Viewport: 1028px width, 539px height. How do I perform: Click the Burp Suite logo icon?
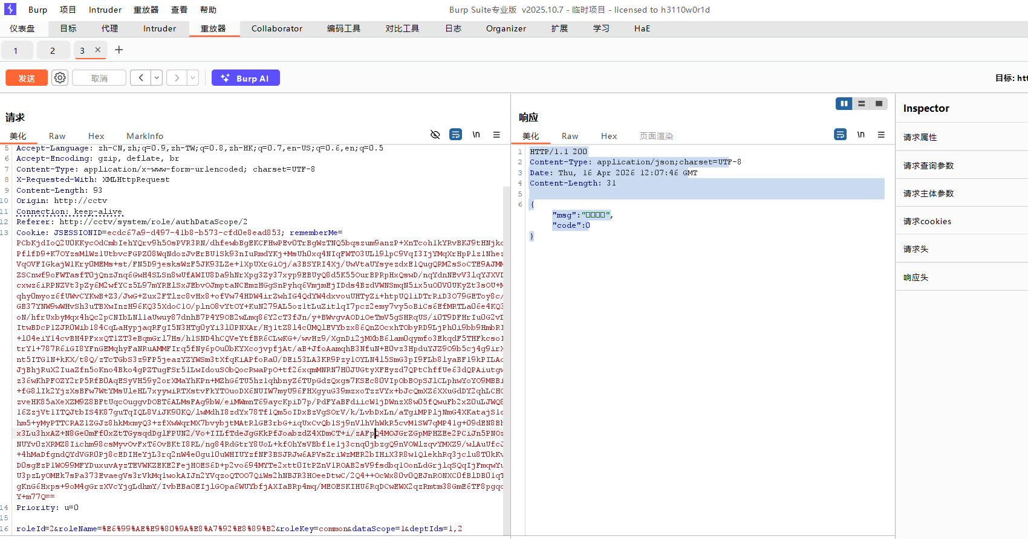coord(10,9)
